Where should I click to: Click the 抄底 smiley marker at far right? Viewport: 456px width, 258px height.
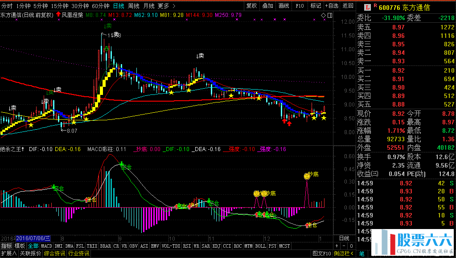point(307,176)
